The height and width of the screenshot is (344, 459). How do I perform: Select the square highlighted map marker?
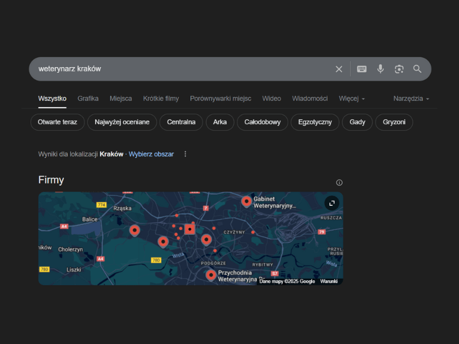click(190, 229)
